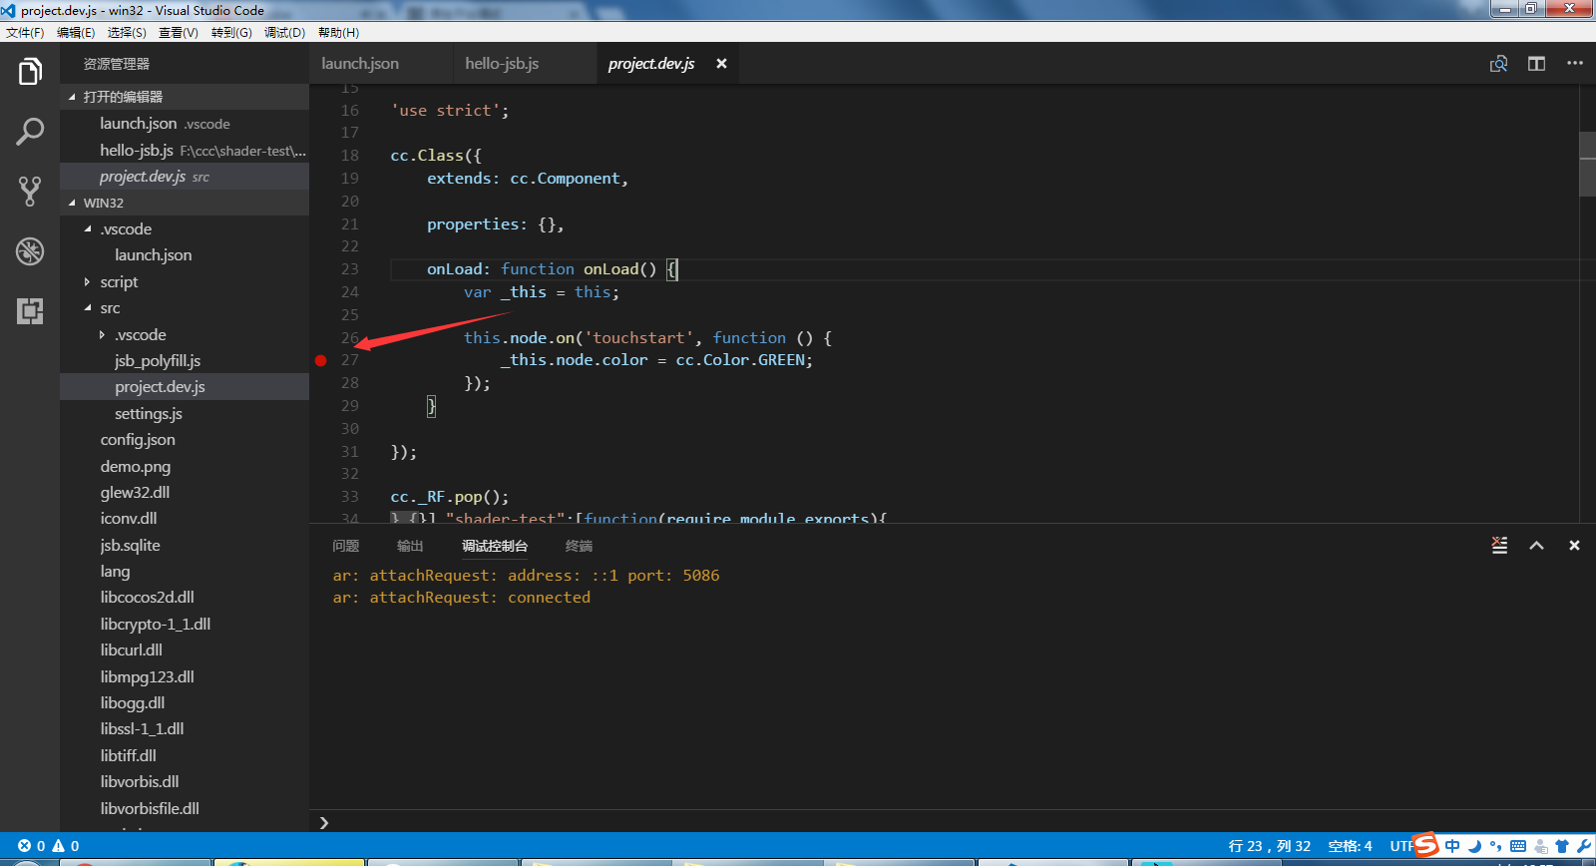The width and height of the screenshot is (1596, 866).
Task: Maximize the panel with the up chevron
Action: (x=1536, y=546)
